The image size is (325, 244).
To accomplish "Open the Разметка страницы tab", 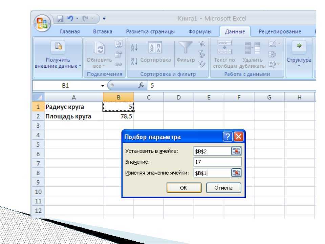I will click(x=150, y=32).
